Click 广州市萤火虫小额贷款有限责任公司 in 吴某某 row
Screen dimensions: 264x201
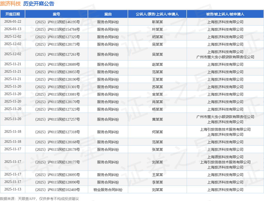pyautogui.click(x=225, y=57)
